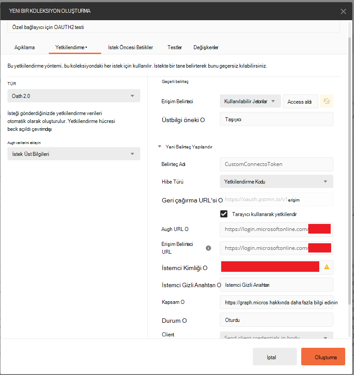Open the Client authentication dropdown
Viewport: 354px width, 375px height.
[x=277, y=335]
